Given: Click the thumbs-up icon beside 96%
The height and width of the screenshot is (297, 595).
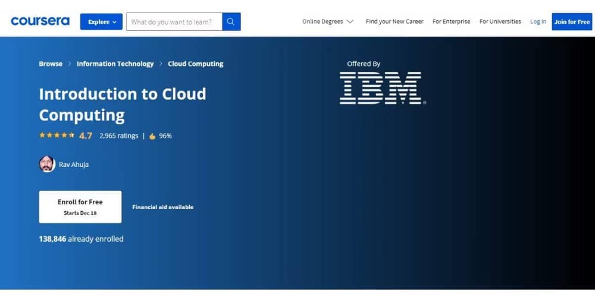Looking at the screenshot, I should [152, 136].
